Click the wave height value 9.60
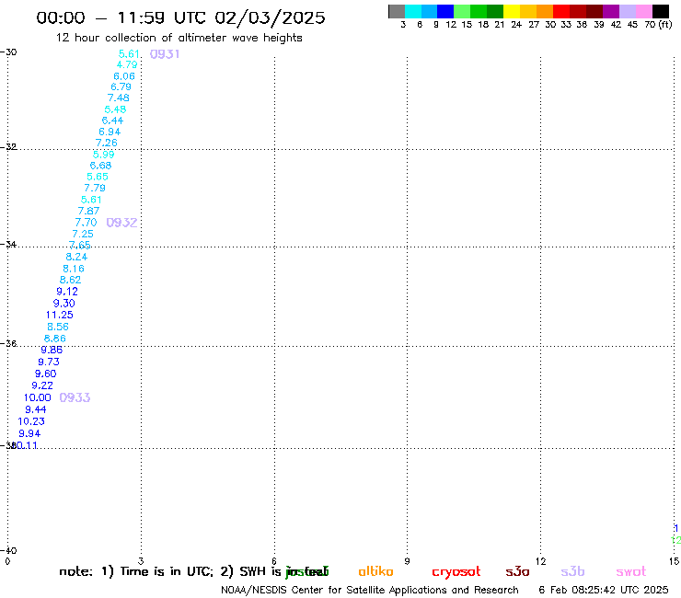 46,374
